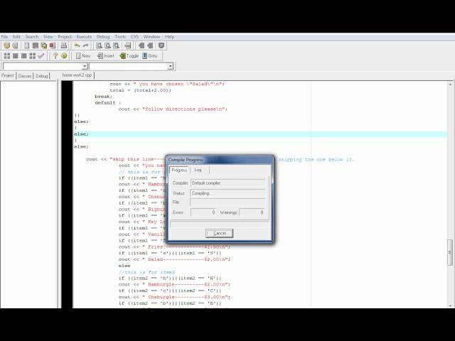Redo the edit with toolbar arrow
This screenshot has width=455, height=341.
tap(86, 45)
